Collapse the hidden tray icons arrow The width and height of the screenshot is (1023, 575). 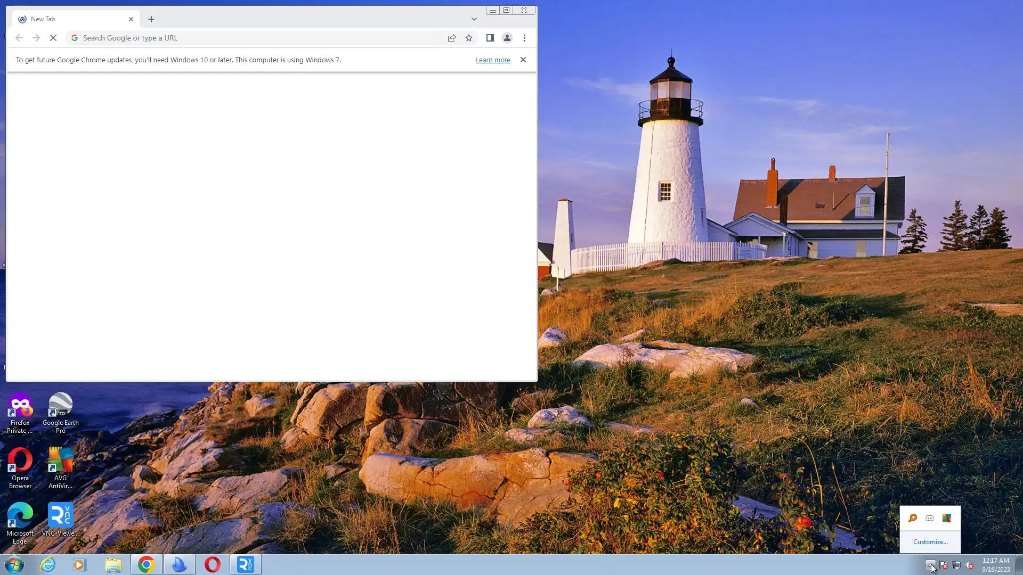tap(930, 565)
